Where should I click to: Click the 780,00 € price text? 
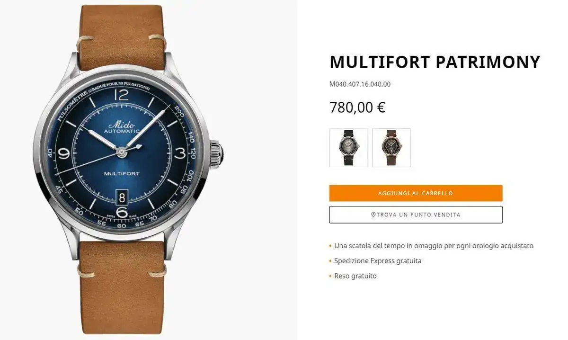pyautogui.click(x=357, y=107)
